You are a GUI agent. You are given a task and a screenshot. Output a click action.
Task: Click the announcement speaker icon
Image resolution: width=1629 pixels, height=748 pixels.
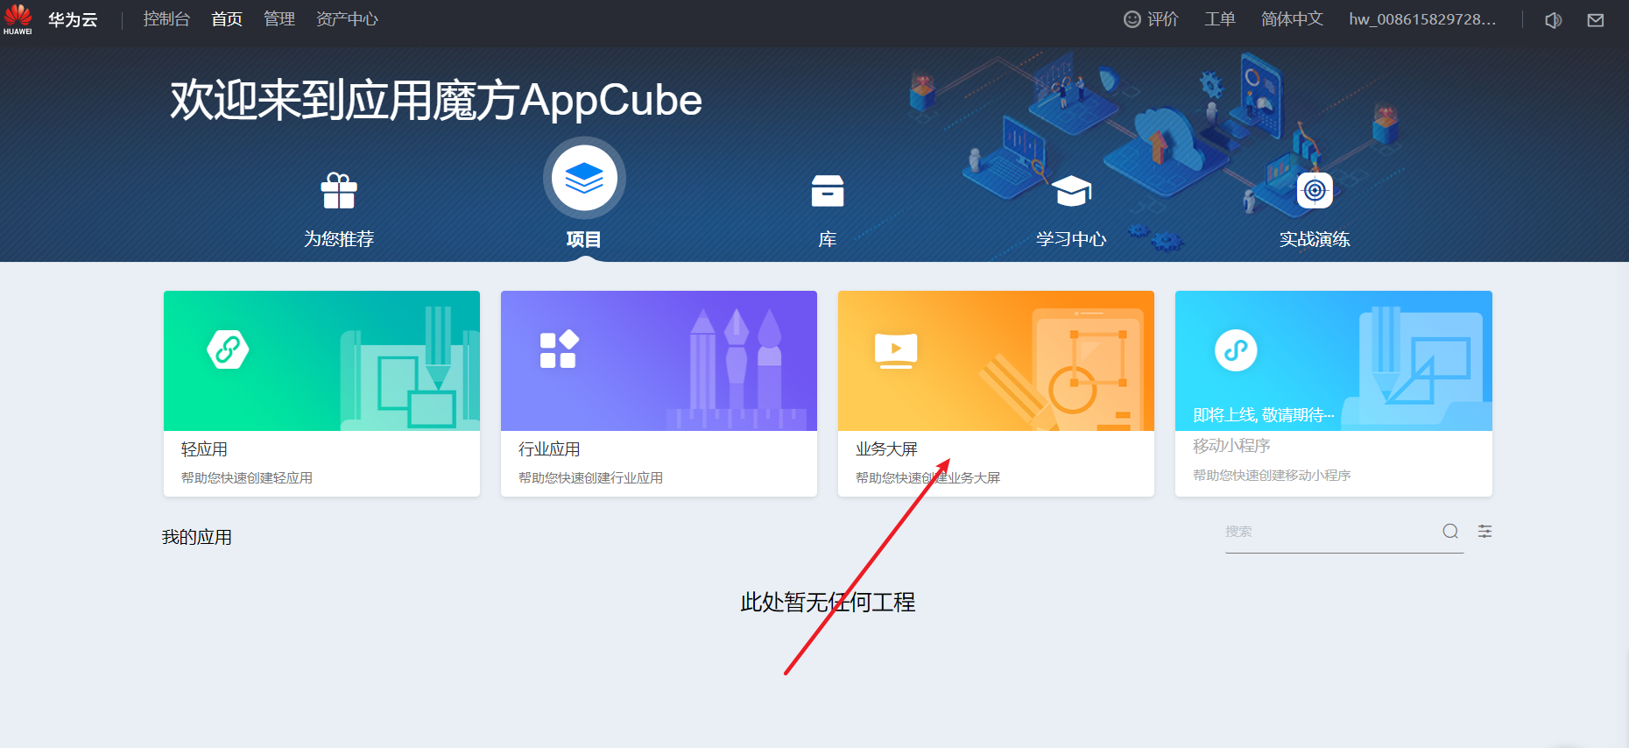[1554, 20]
